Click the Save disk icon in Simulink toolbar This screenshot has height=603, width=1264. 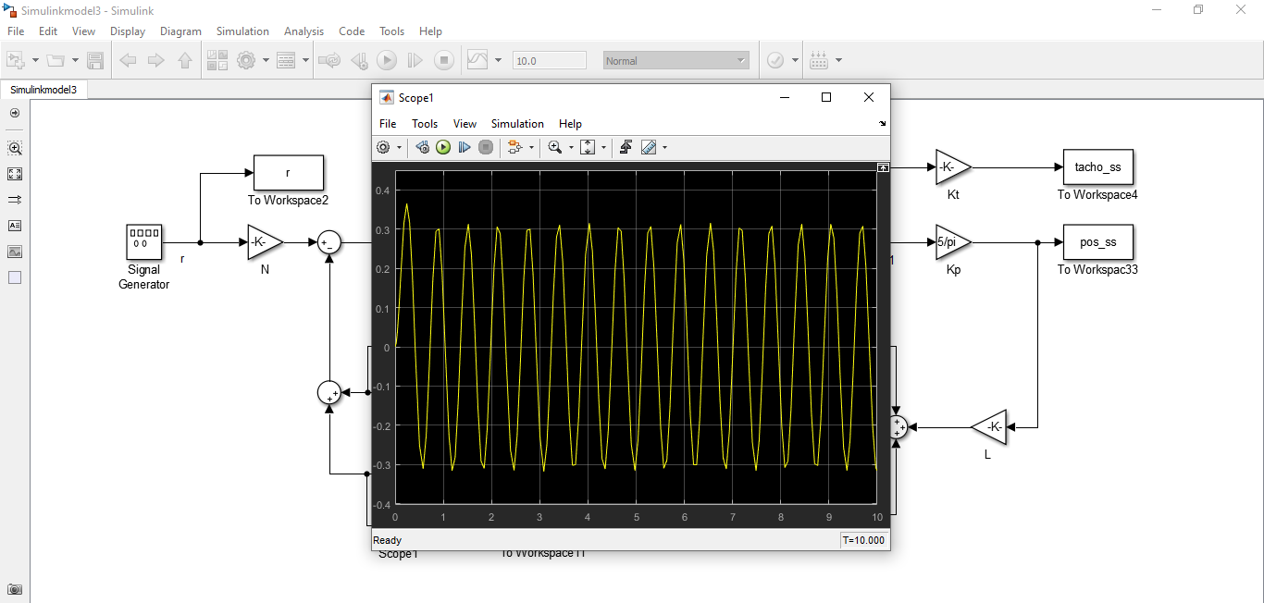click(x=95, y=60)
